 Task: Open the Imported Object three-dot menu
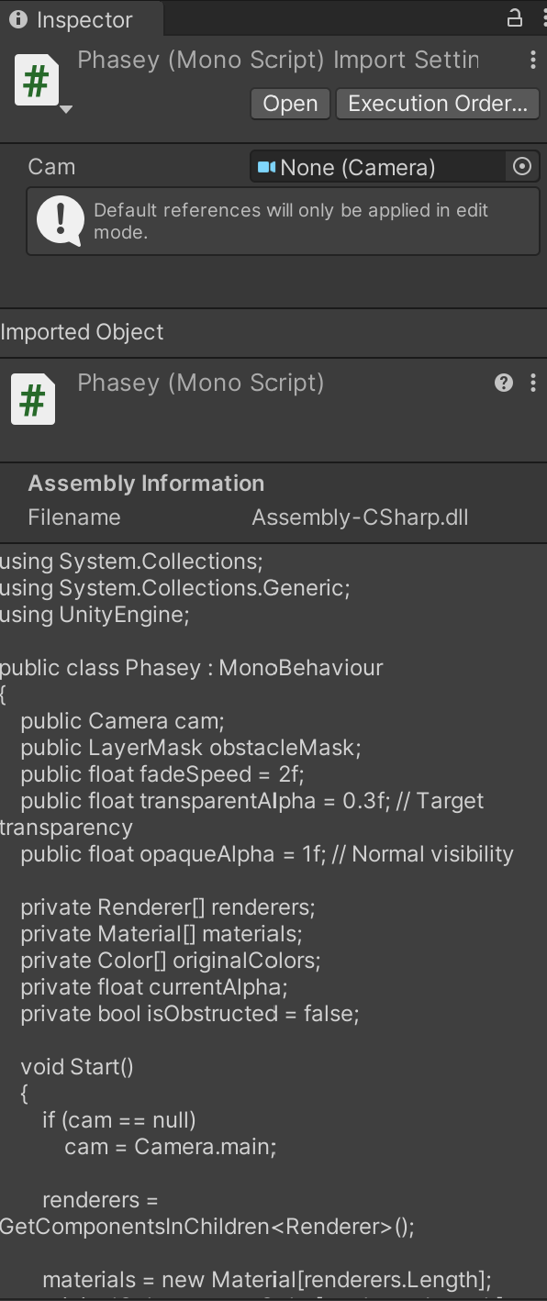coord(532,383)
